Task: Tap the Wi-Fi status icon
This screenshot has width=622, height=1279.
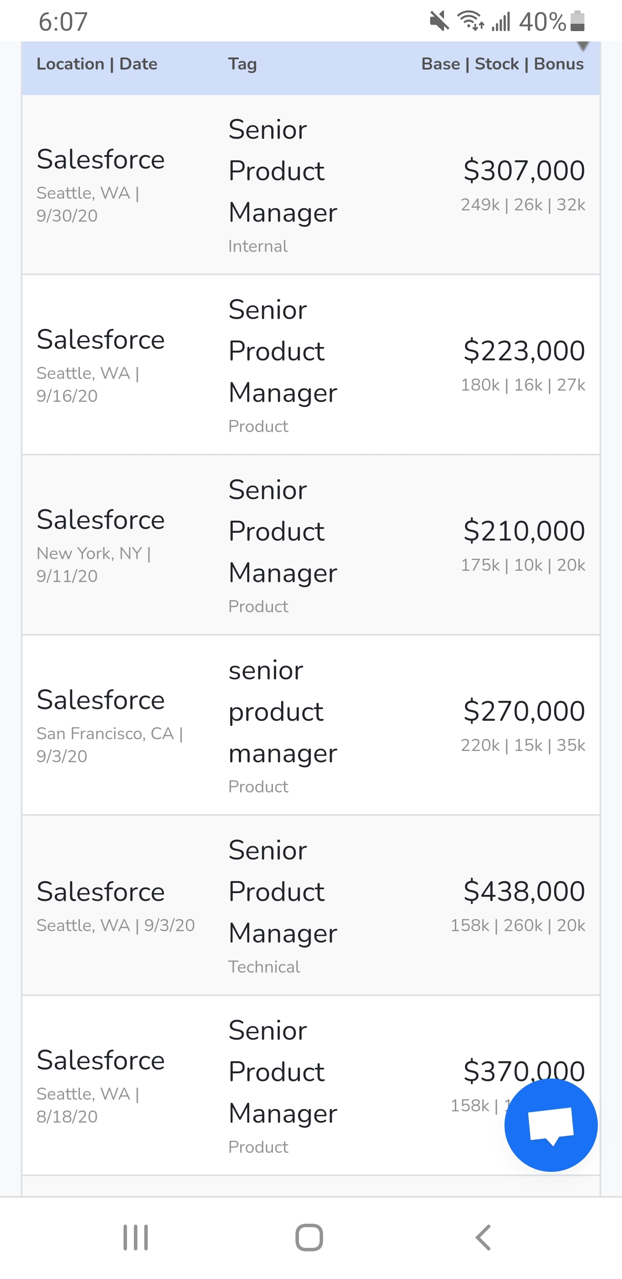Action: (x=470, y=21)
